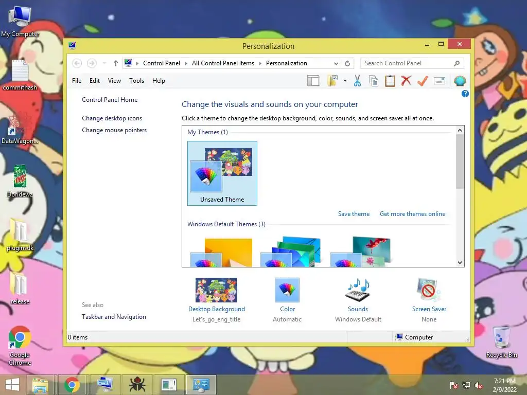Open the Edit menu
Image resolution: width=527 pixels, height=395 pixels.
(95, 81)
